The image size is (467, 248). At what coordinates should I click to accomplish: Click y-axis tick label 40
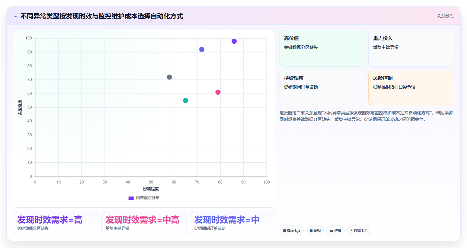click(x=29, y=121)
